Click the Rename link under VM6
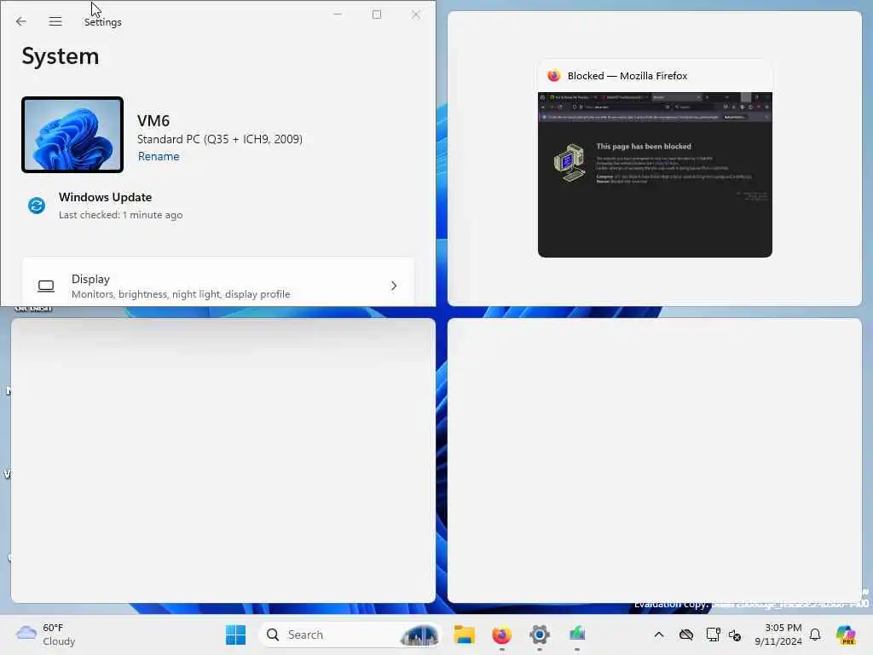 click(x=159, y=157)
